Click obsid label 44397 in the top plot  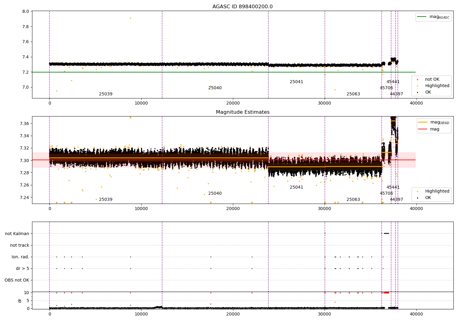click(x=396, y=94)
